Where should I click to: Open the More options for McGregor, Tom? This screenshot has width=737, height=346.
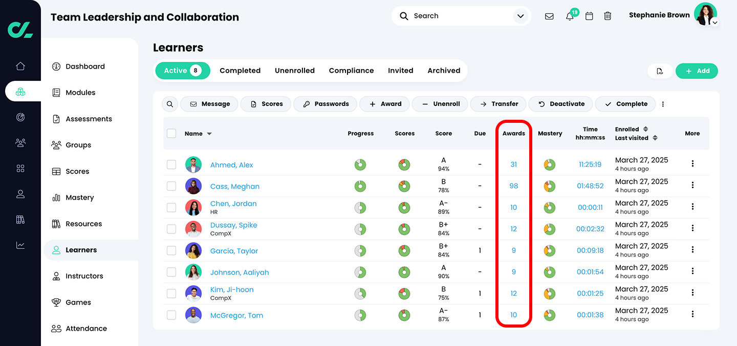[x=692, y=315]
